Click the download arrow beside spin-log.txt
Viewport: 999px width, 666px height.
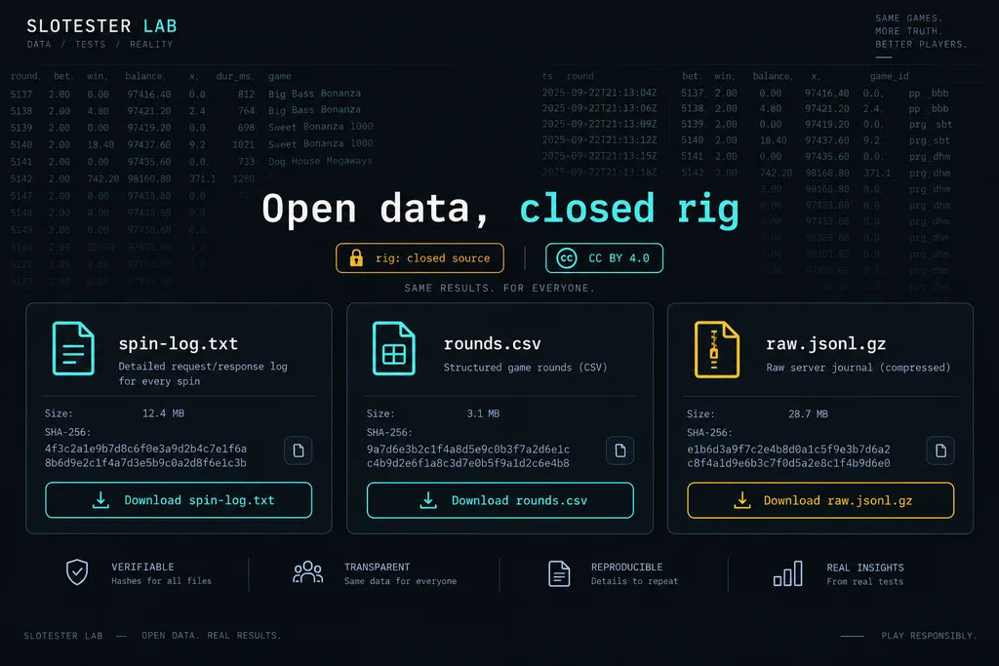click(100, 500)
